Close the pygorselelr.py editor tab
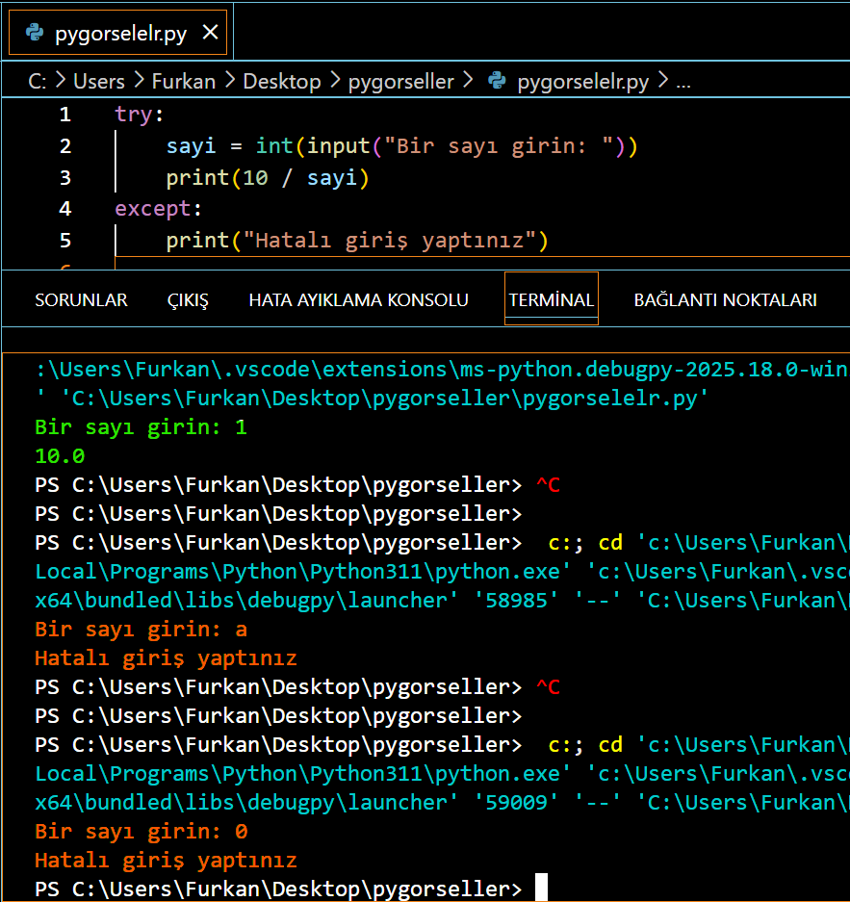850x902 pixels. tap(211, 33)
